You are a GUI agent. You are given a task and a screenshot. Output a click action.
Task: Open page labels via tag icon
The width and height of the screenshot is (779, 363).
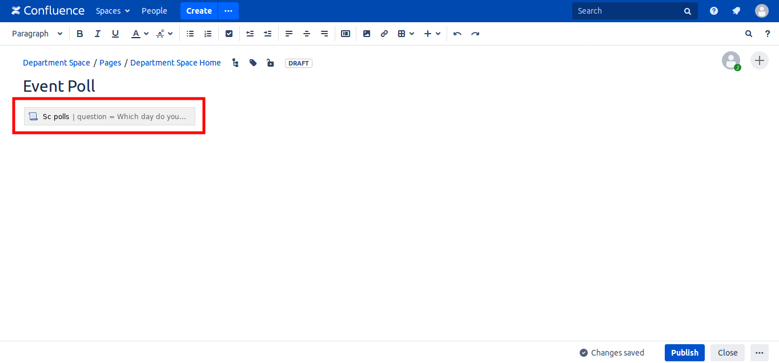tap(253, 63)
